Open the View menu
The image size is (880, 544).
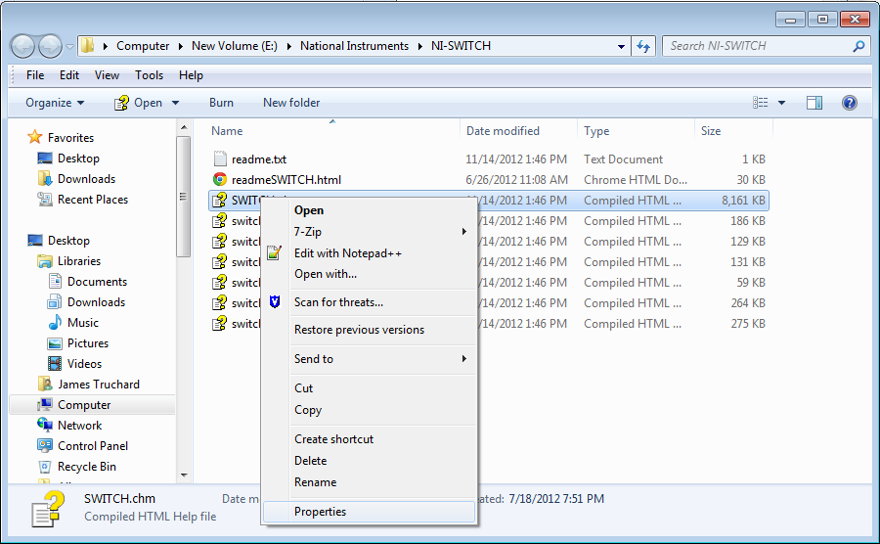click(107, 75)
